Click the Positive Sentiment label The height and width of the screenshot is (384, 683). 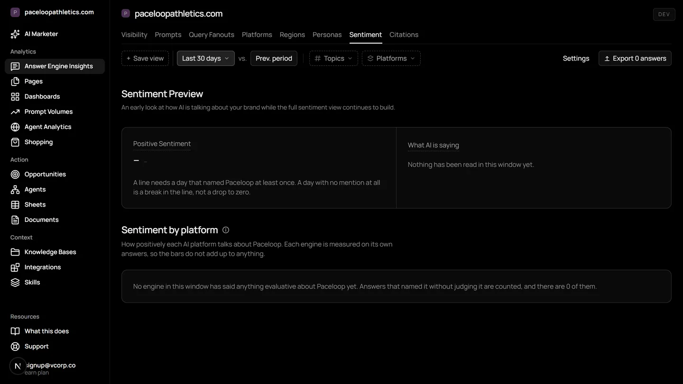point(162,144)
